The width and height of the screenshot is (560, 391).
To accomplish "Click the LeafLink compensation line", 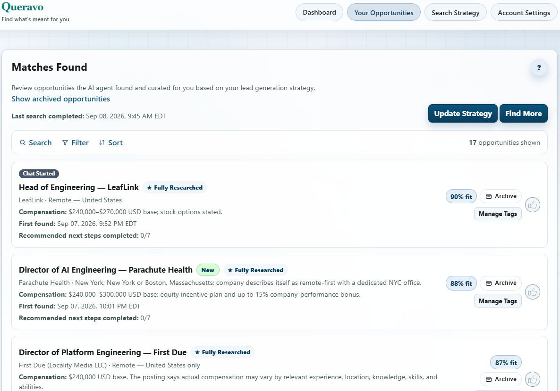I will tap(121, 212).
